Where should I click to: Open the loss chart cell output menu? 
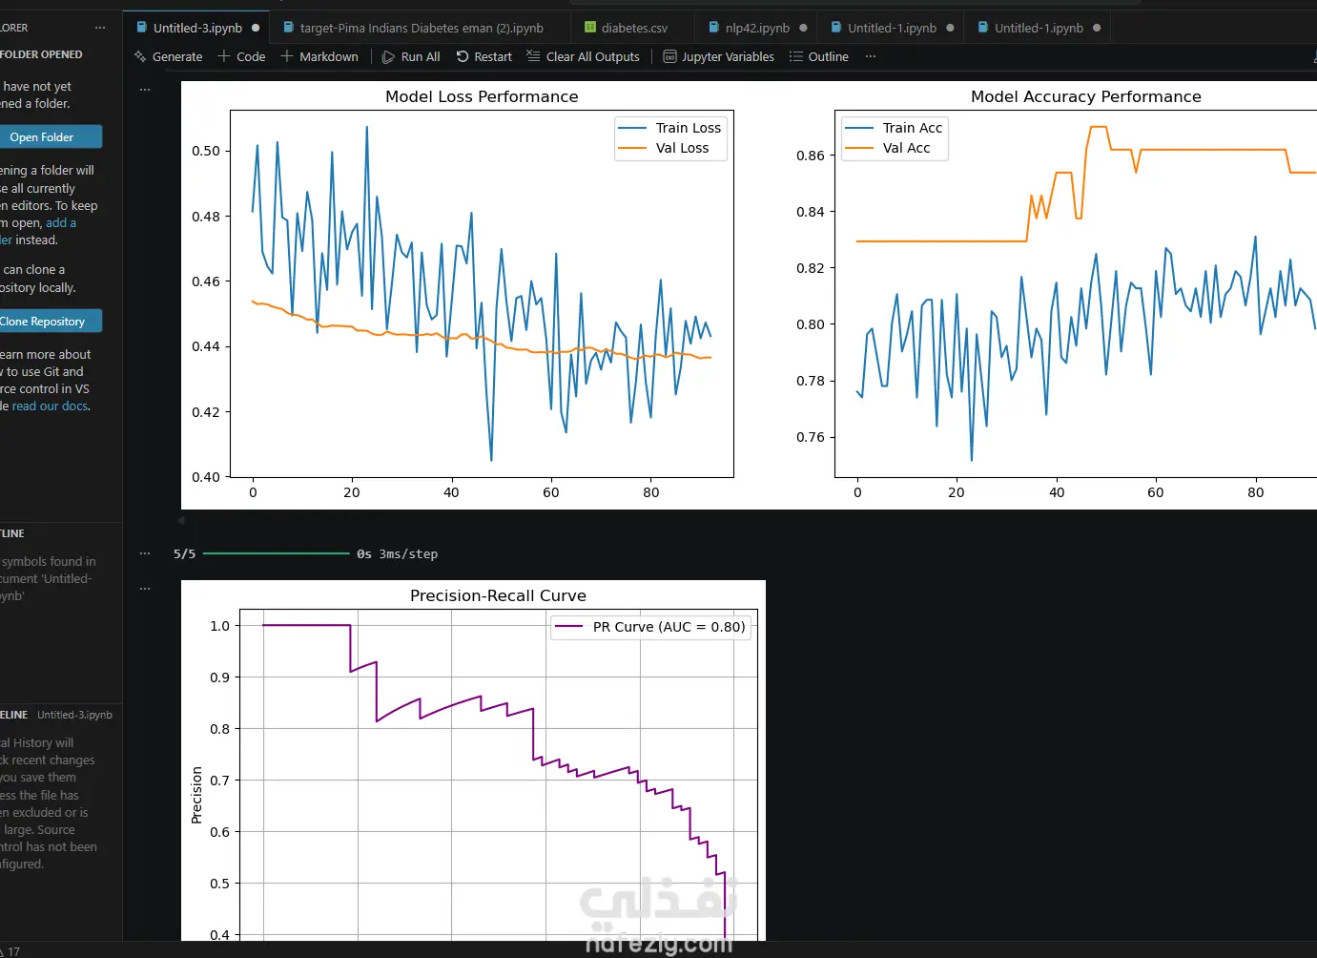[145, 89]
